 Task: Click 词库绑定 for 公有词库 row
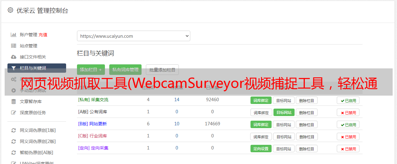[261, 112]
